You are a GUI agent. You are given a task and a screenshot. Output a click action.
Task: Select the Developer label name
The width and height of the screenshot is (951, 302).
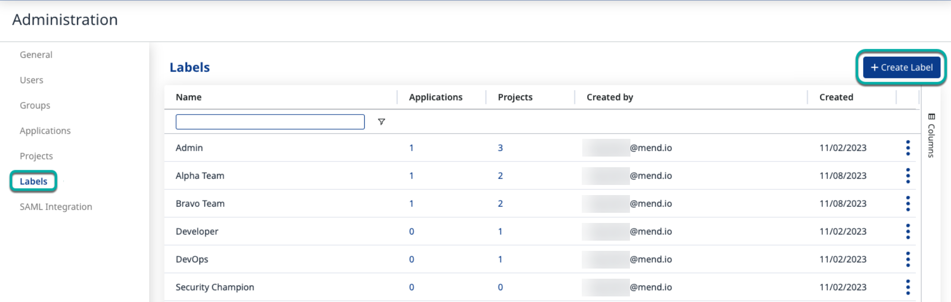197,232
